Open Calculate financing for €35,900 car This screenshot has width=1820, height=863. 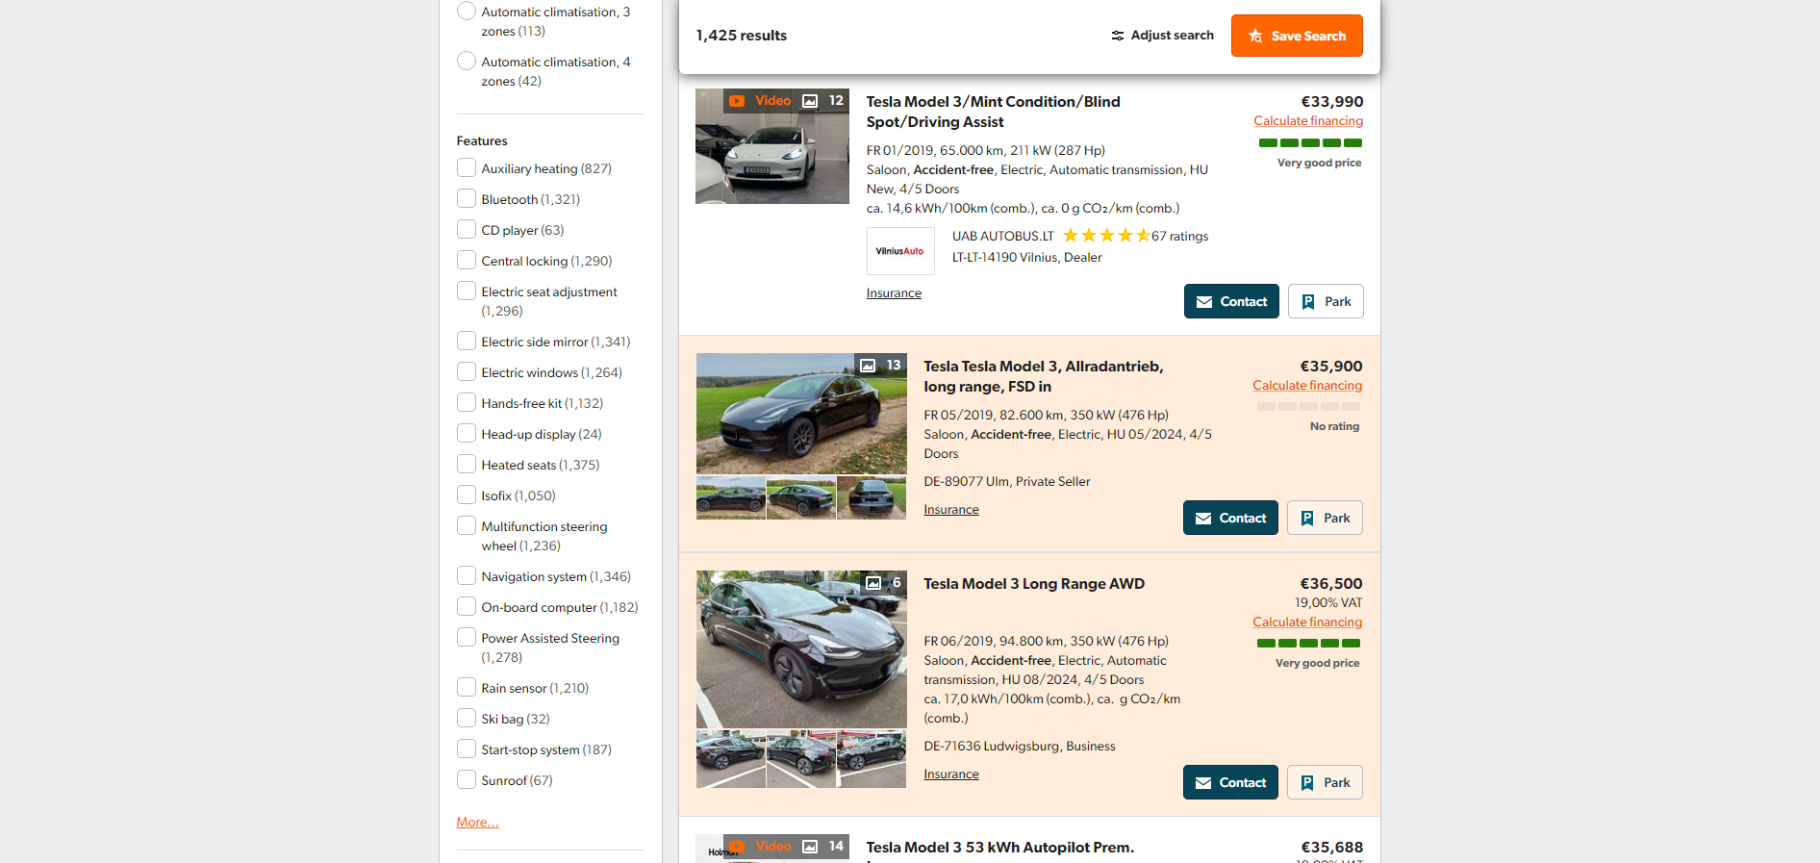[x=1307, y=386]
